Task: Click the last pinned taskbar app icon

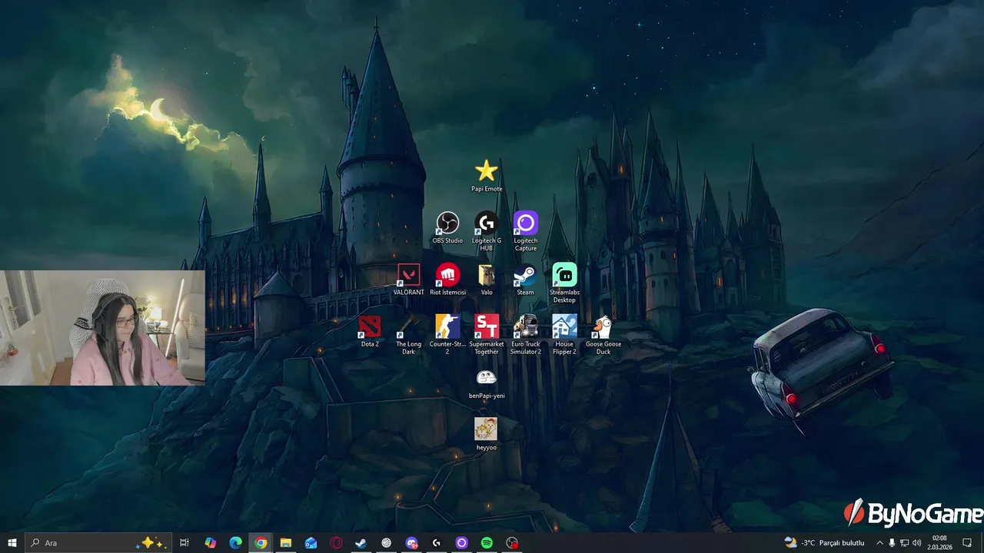Action: coord(512,543)
